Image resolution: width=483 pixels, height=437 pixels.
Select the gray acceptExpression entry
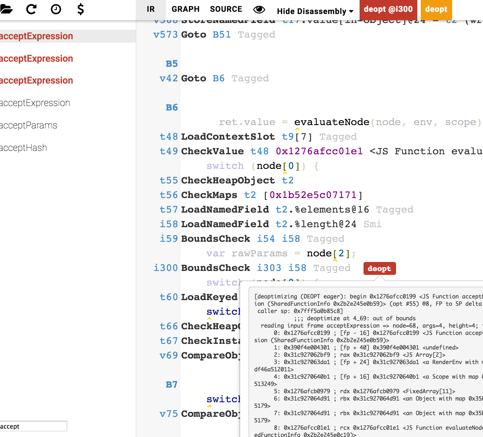pos(35,103)
